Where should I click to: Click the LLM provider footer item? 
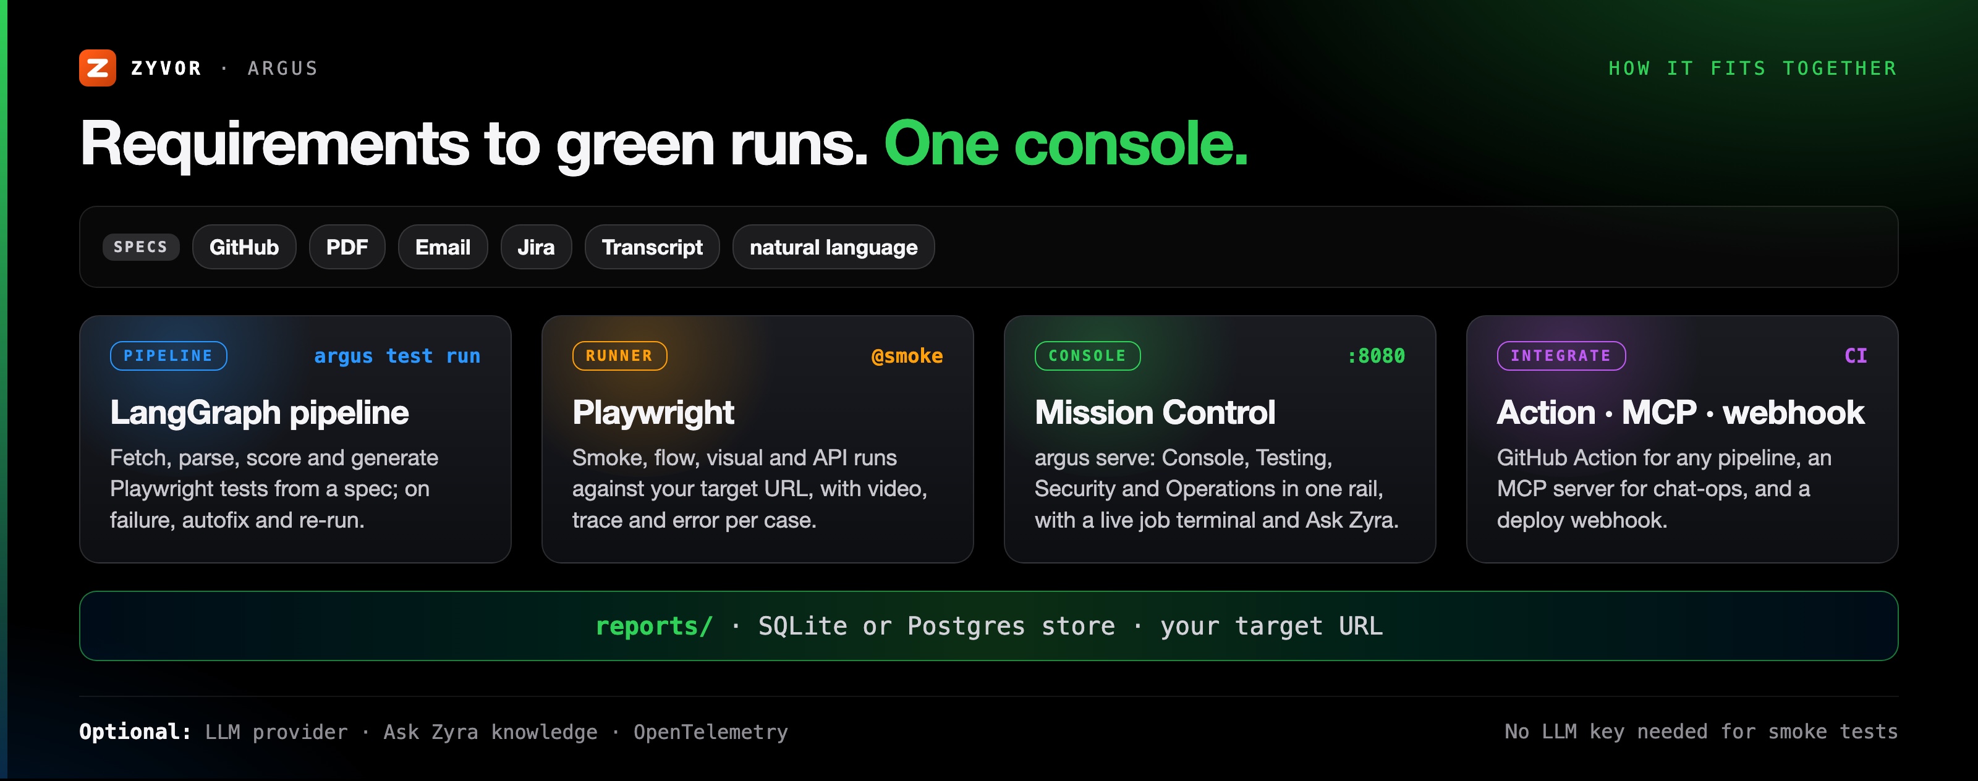276,732
